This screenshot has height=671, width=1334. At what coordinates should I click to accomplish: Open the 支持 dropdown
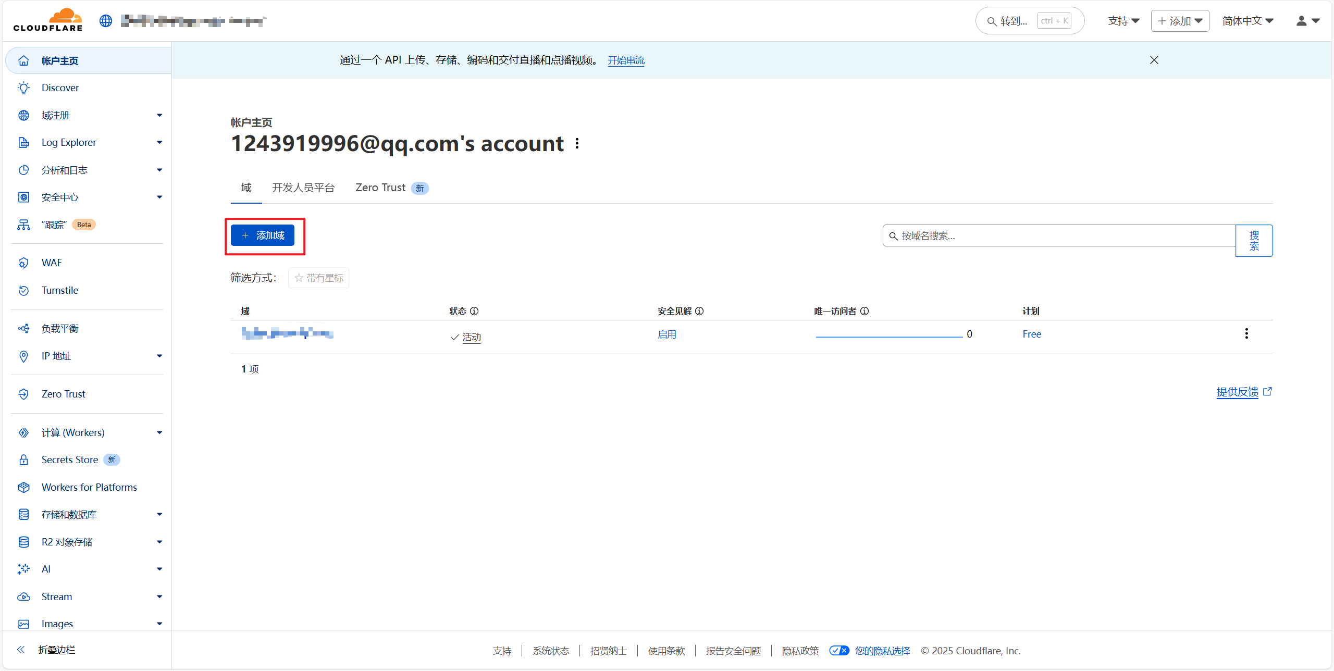point(1123,21)
